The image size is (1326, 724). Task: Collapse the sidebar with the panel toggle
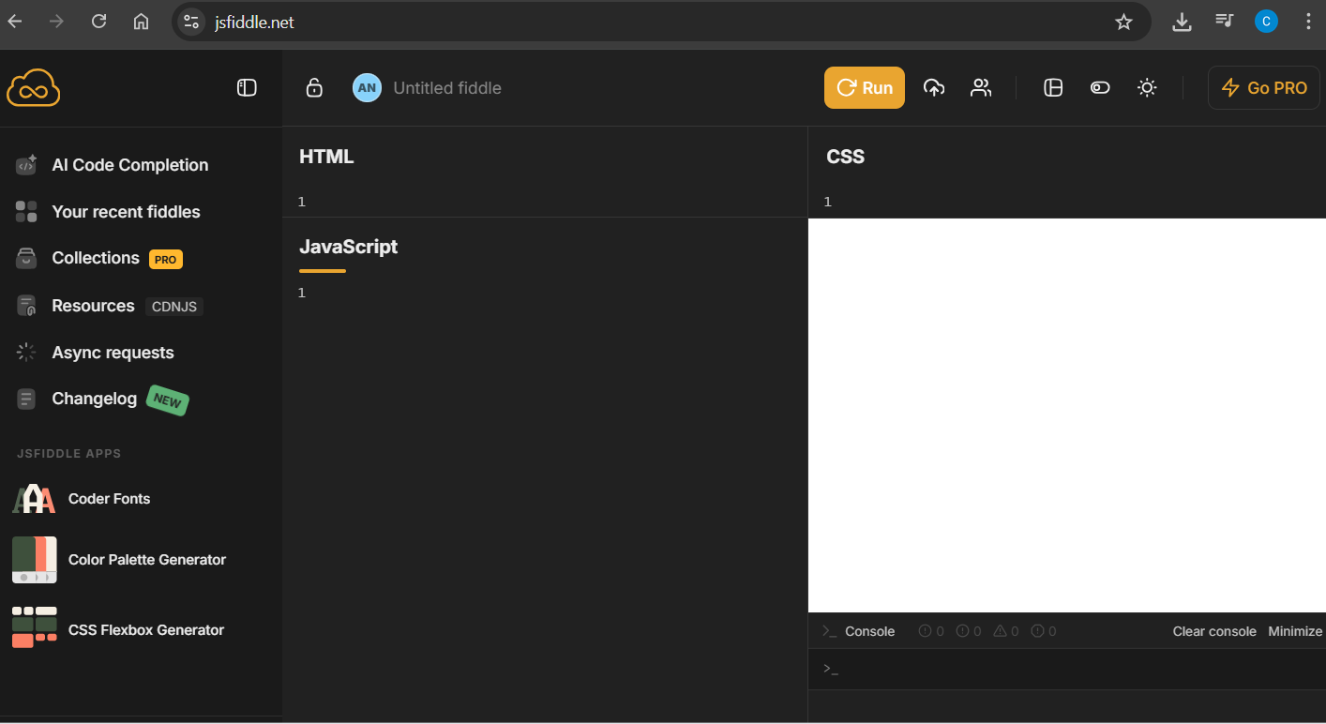pyautogui.click(x=246, y=86)
